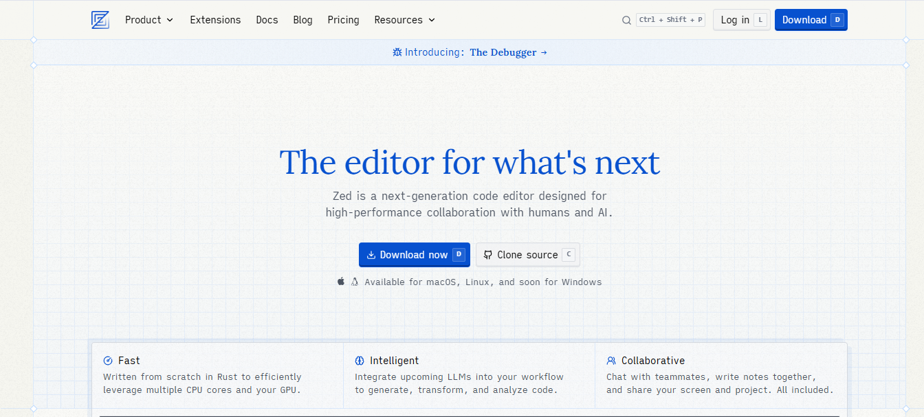This screenshot has width=924, height=417.
Task: Click 'Written from scratch in Rust' description
Action: pos(202,383)
